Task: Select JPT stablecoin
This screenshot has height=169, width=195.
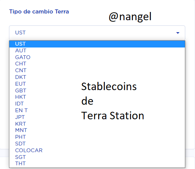Action: pos(97,117)
